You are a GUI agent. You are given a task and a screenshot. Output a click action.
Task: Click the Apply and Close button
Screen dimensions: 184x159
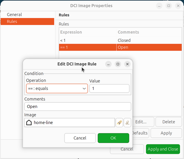tap(163, 149)
